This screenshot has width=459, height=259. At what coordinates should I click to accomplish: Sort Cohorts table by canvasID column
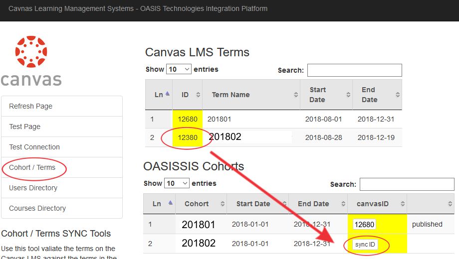click(377, 204)
